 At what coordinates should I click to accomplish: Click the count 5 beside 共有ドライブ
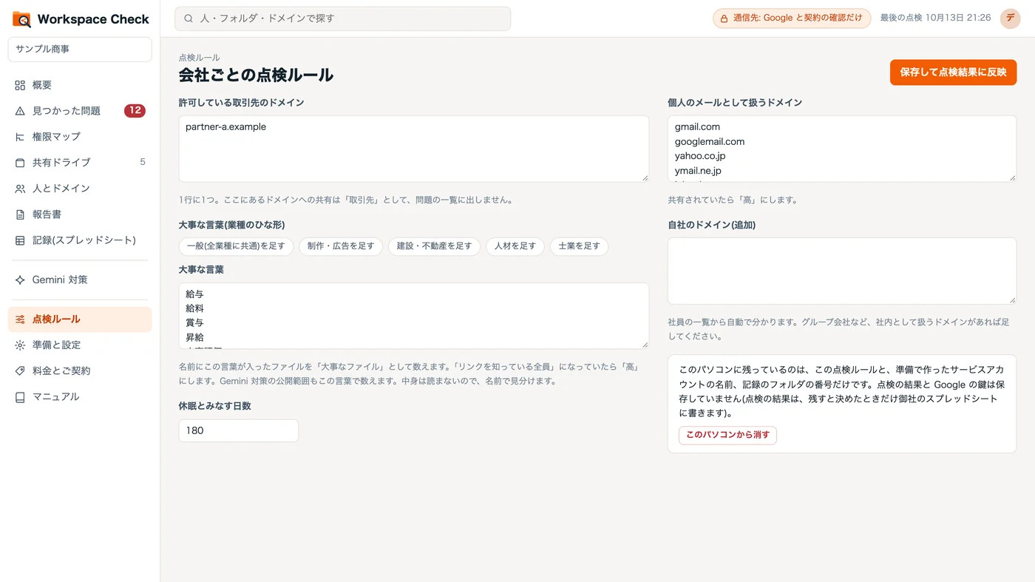[143, 162]
